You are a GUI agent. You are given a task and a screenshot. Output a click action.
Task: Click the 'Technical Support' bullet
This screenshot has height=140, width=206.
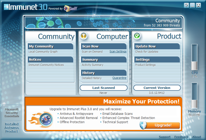(115, 122)
